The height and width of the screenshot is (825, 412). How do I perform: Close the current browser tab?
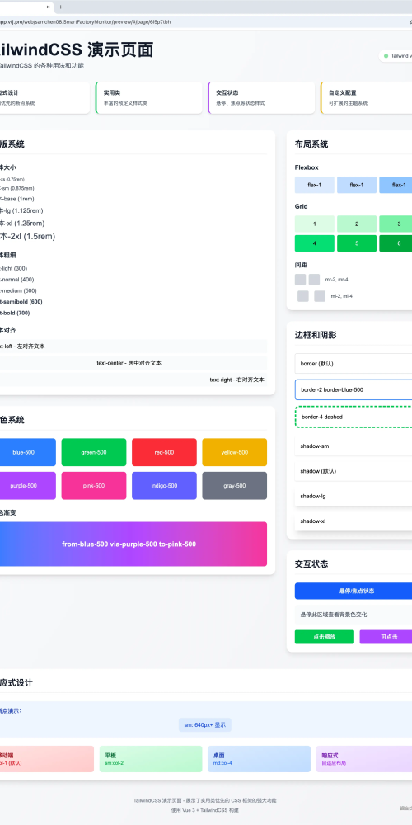(49, 7)
